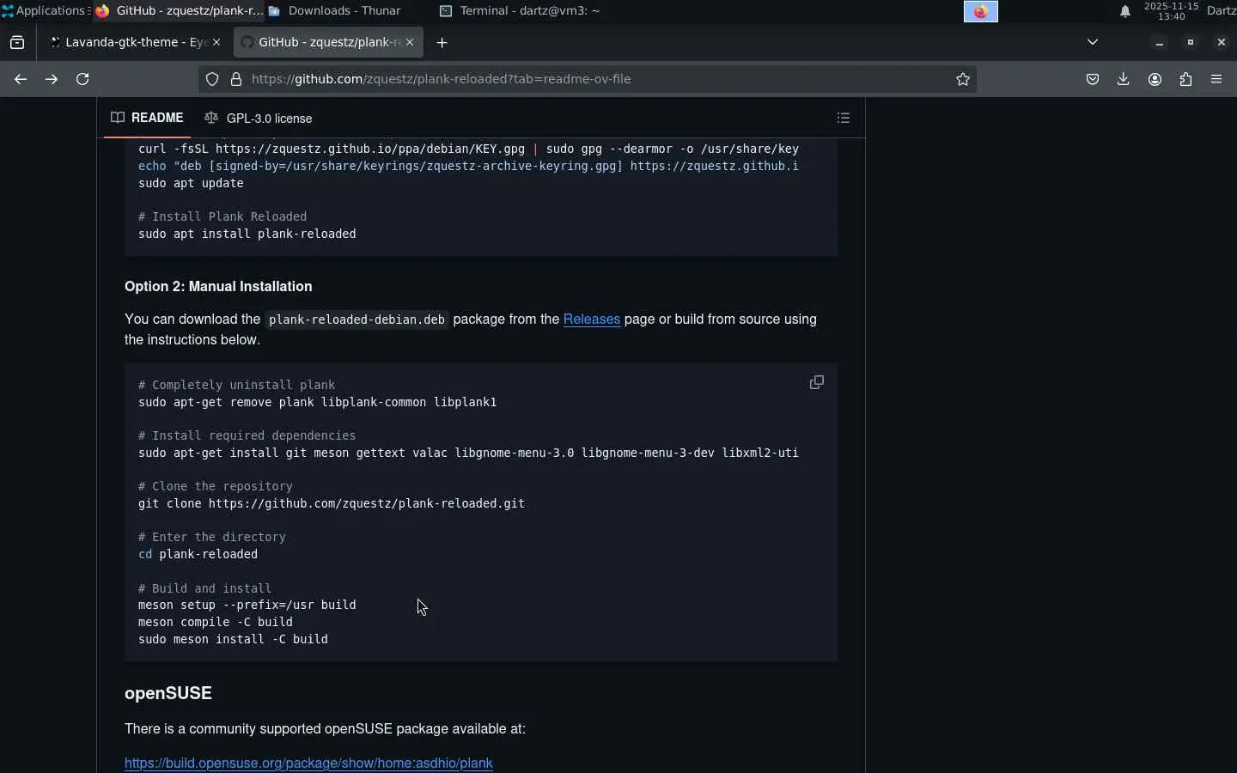The height and width of the screenshot is (773, 1237).
Task: Click the '# Enter the directory' comment
Action: click(212, 538)
